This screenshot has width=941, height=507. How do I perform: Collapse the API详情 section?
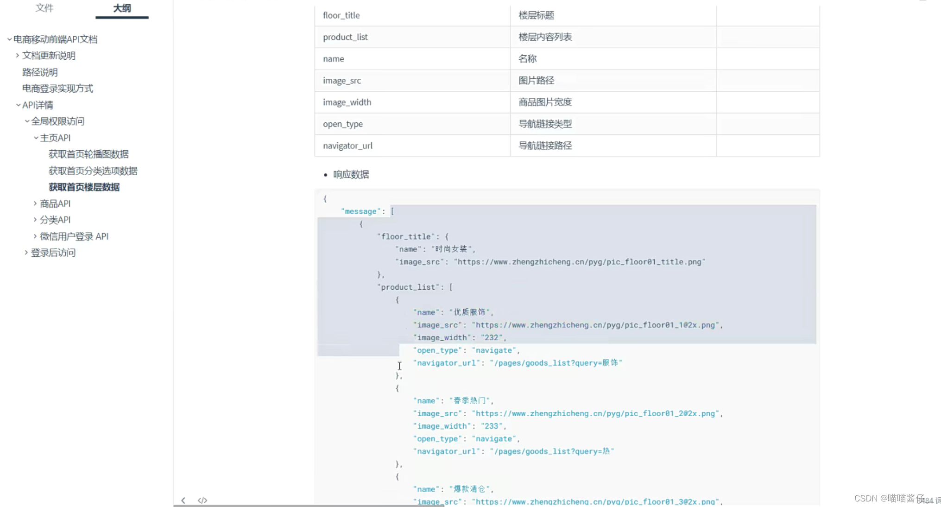17,105
